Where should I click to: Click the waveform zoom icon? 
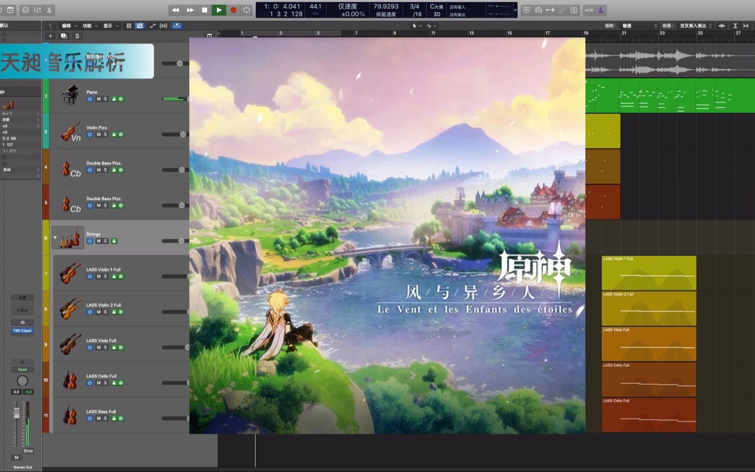pos(722,26)
